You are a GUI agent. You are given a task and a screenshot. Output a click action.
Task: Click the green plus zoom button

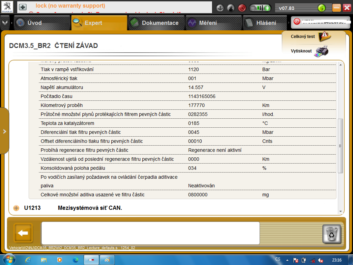[267, 8]
